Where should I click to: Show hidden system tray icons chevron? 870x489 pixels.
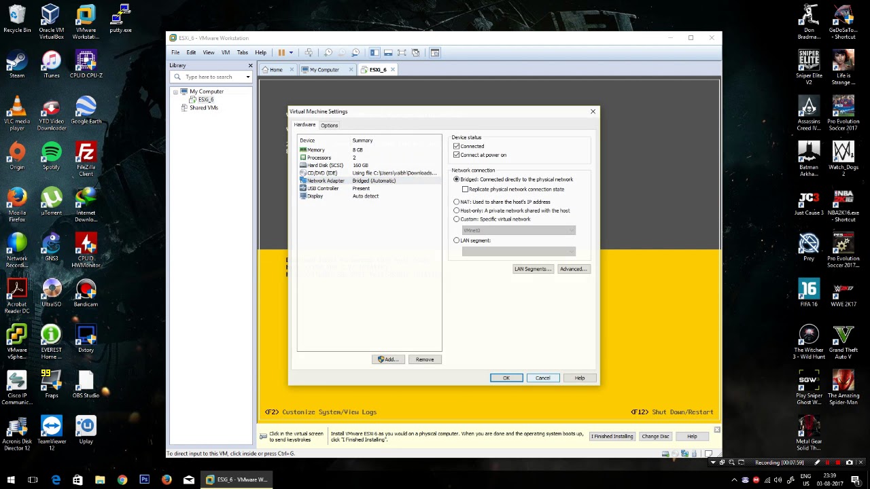point(734,479)
